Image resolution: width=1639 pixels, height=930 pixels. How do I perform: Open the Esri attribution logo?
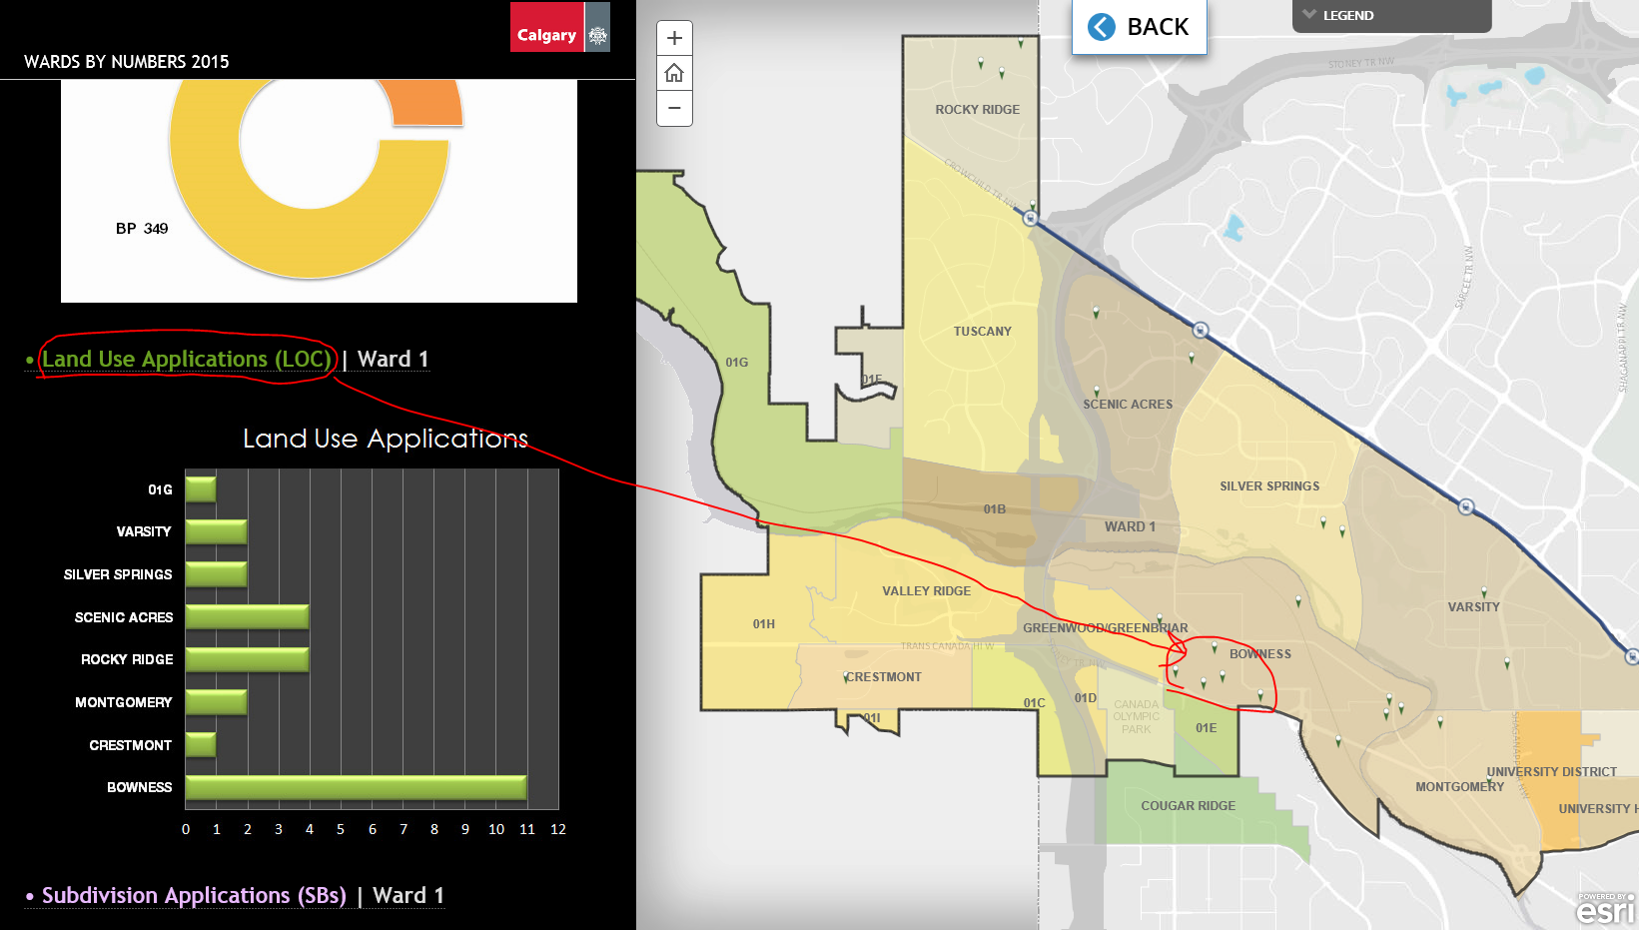(1605, 908)
